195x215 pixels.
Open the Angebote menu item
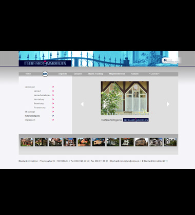coord(63,74)
